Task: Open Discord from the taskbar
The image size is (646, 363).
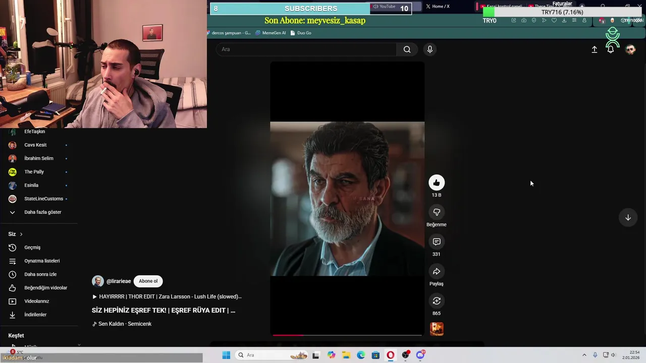Action: pyautogui.click(x=420, y=355)
